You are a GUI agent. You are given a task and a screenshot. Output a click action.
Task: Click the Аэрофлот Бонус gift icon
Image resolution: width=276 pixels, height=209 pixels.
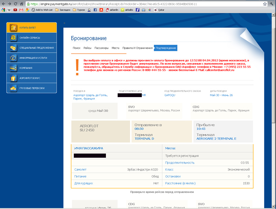(13, 78)
